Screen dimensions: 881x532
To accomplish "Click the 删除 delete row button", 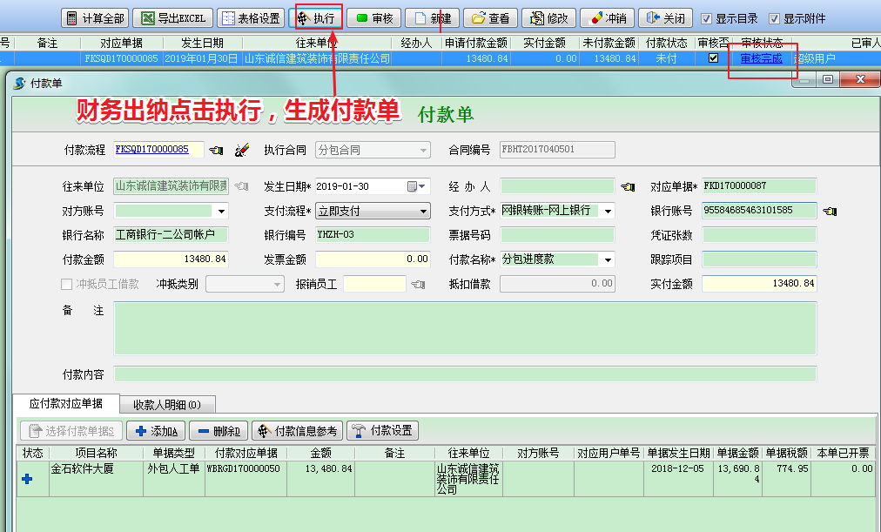I will 219,431.
